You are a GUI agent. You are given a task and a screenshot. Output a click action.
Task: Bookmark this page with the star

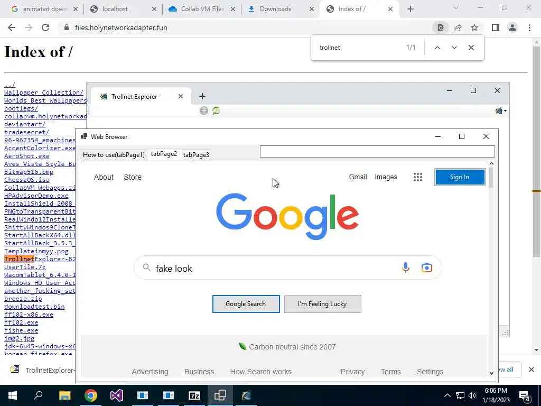474,27
